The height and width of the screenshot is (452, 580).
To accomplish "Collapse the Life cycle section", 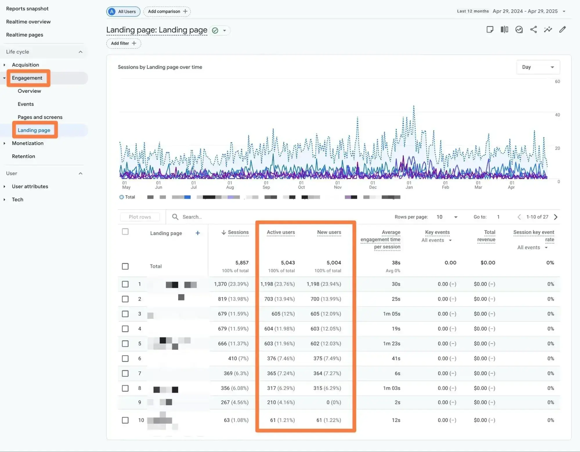I will (81, 52).
